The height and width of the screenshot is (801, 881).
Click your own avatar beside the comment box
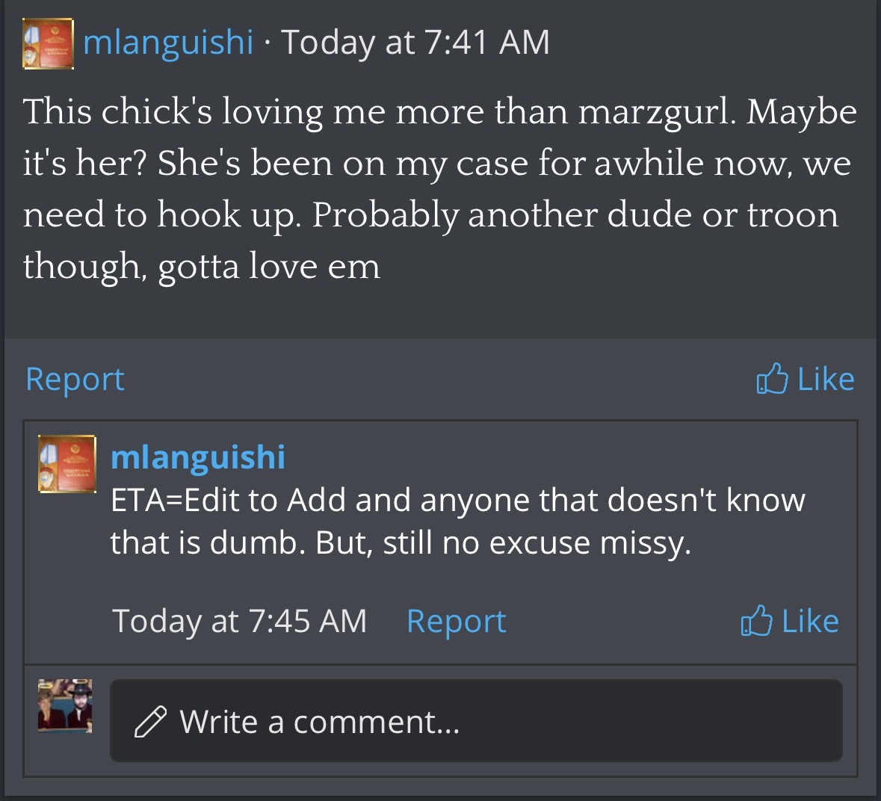(65, 705)
